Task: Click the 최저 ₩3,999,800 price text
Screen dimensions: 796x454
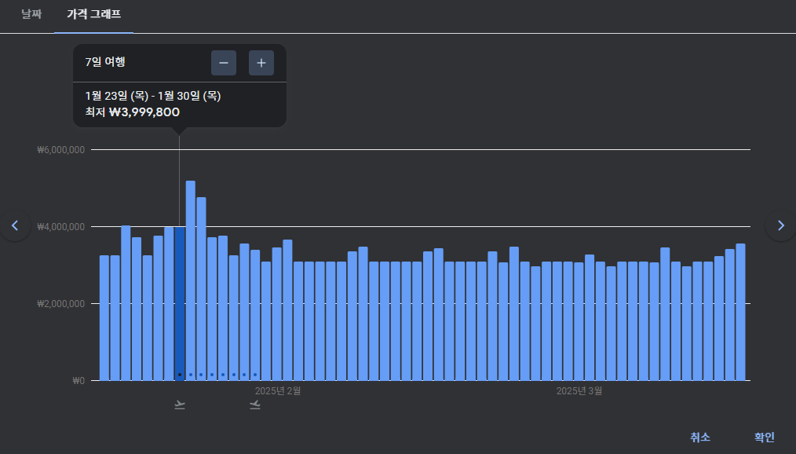Action: (x=133, y=112)
